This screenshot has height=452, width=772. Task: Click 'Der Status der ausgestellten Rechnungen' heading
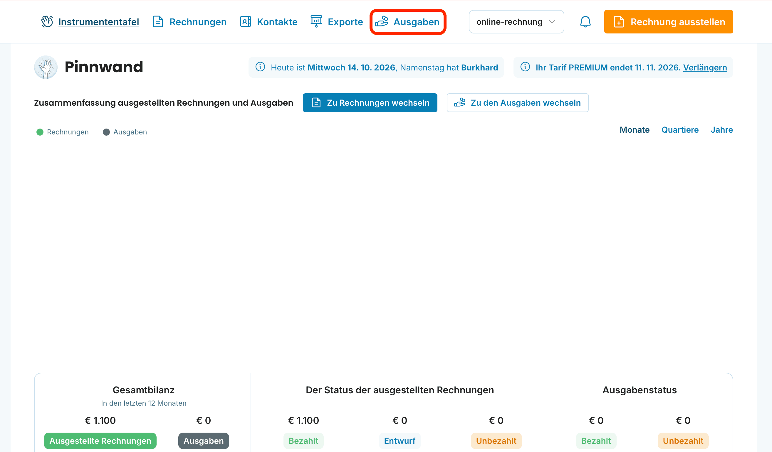click(400, 390)
